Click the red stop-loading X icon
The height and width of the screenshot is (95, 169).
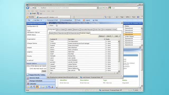coord(106,8)
